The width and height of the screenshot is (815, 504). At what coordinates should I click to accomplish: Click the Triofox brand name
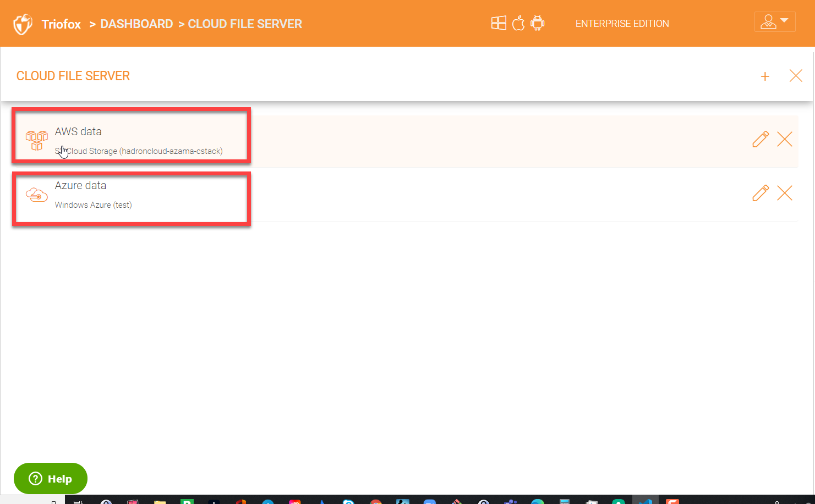coord(61,24)
